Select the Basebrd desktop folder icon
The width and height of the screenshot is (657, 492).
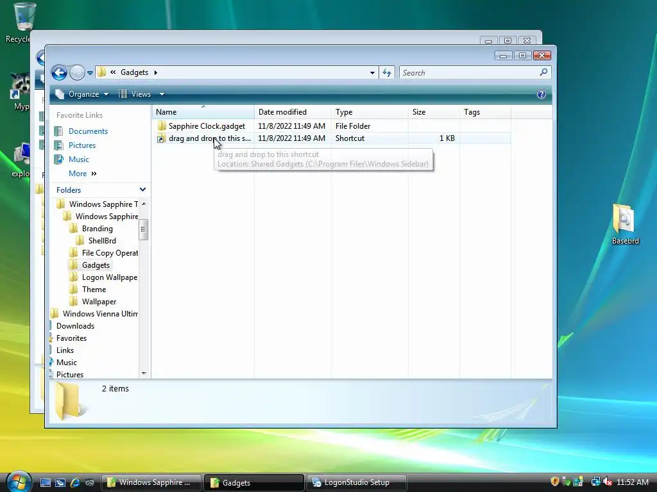(625, 224)
